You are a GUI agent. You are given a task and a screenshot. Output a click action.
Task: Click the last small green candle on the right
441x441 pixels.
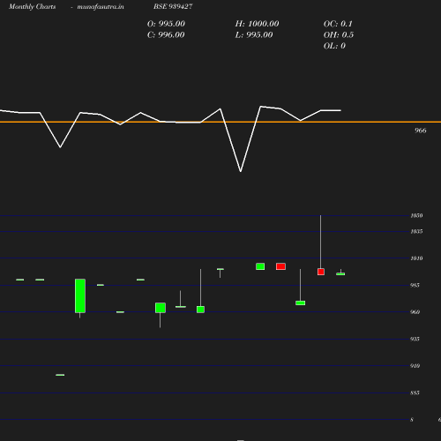[340, 273]
